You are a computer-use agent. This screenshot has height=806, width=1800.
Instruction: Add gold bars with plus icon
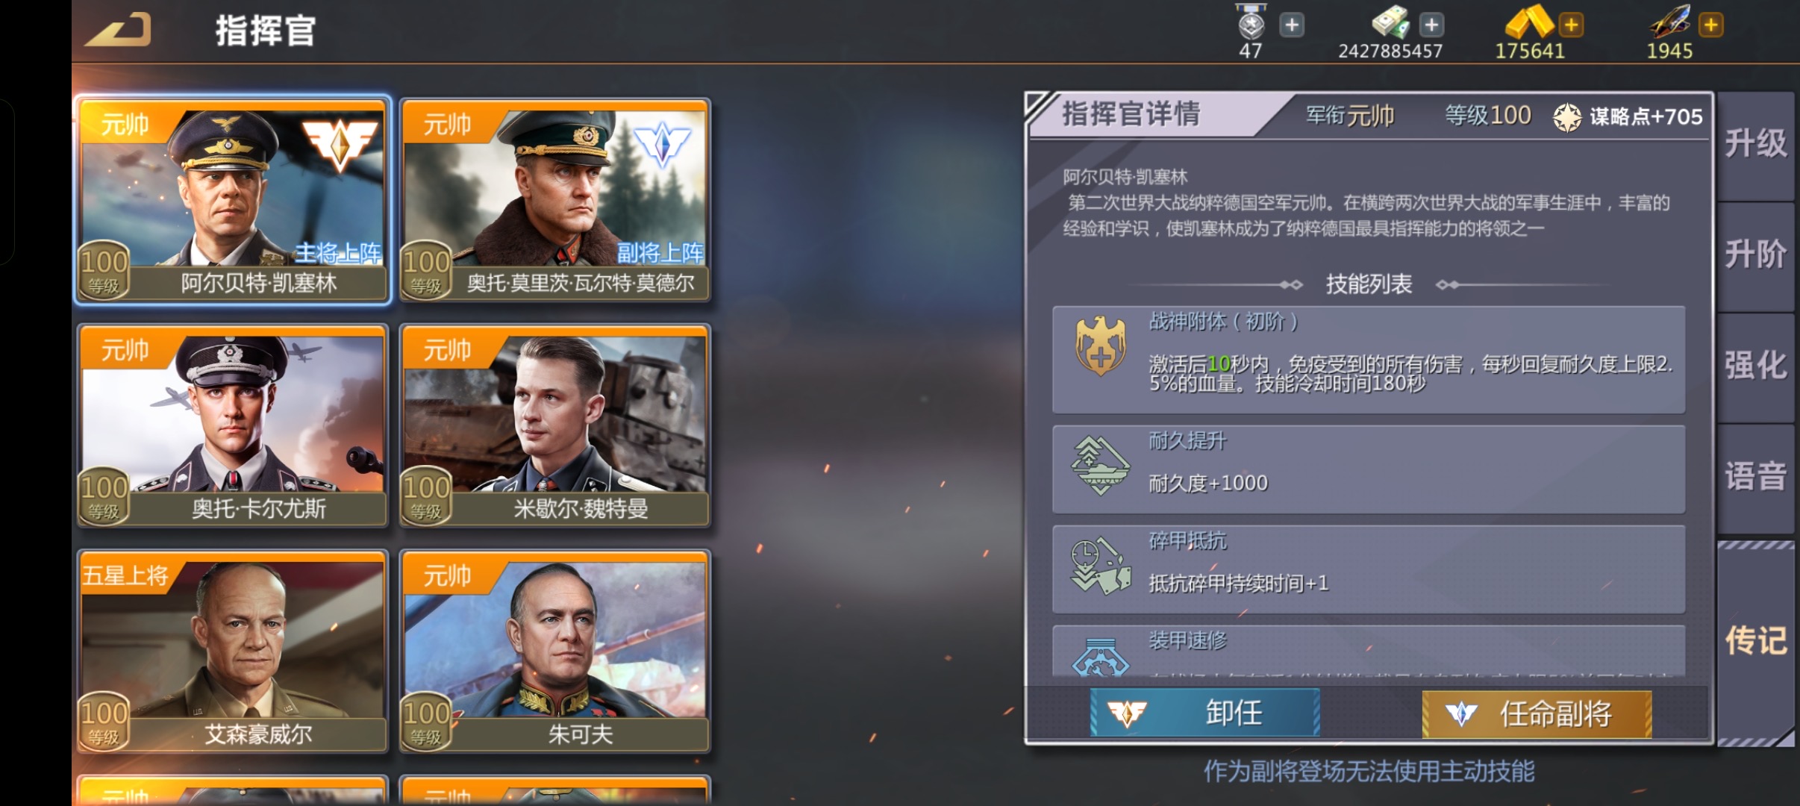[x=1571, y=25]
